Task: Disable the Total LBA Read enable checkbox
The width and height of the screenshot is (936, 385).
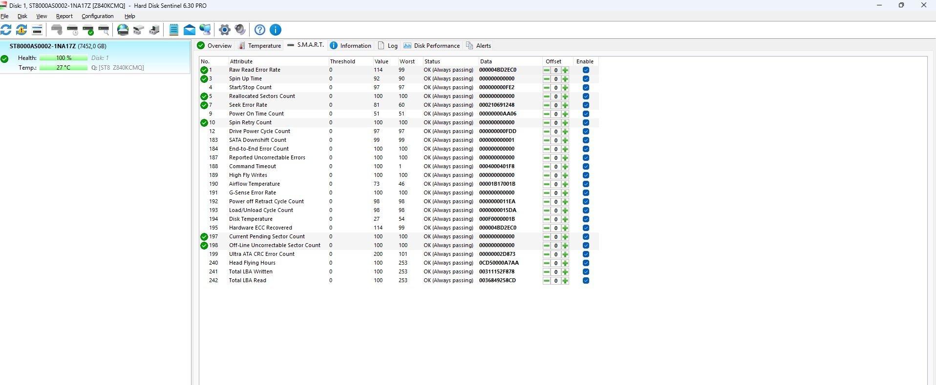Action: coord(586,281)
